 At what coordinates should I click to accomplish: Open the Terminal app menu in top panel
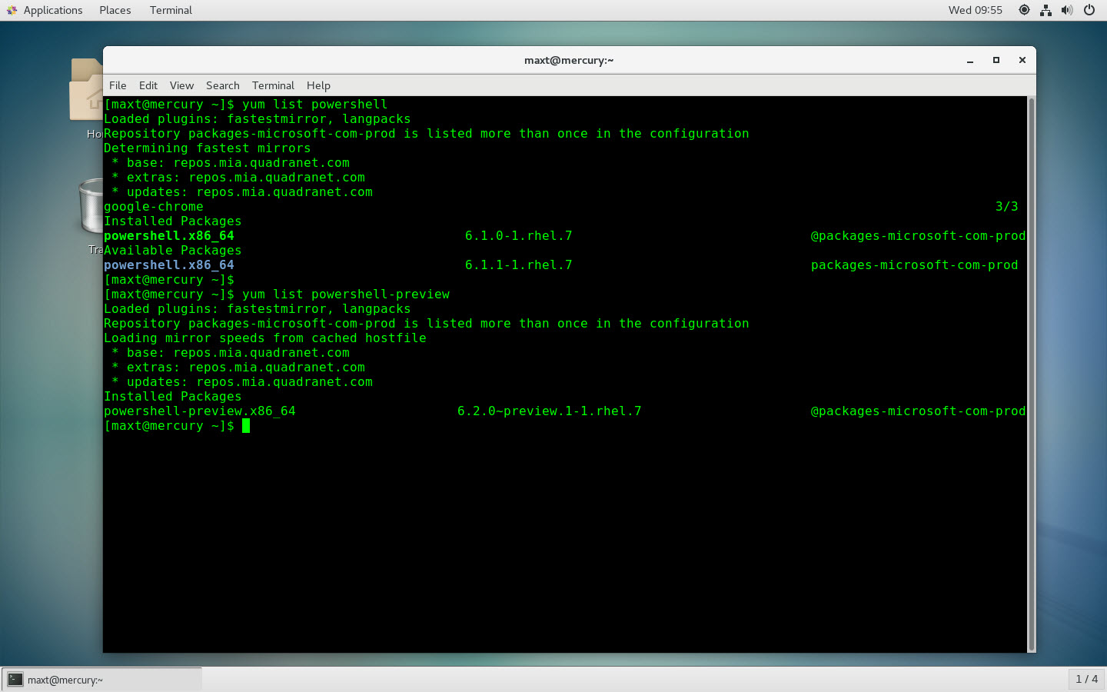point(171,10)
